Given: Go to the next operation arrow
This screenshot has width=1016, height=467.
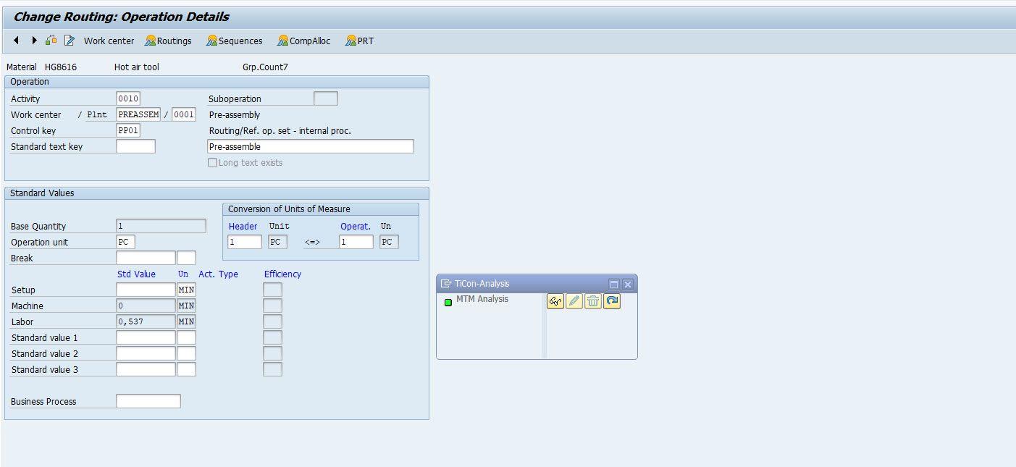Looking at the screenshot, I should 34,41.
